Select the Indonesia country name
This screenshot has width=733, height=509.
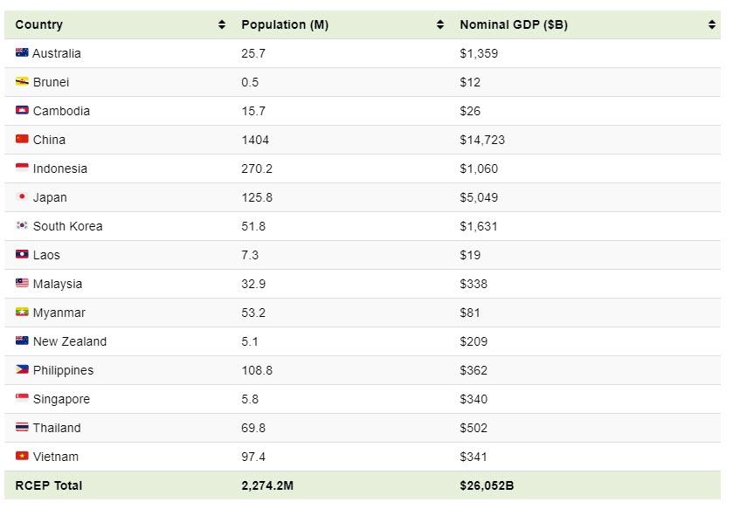coord(60,169)
